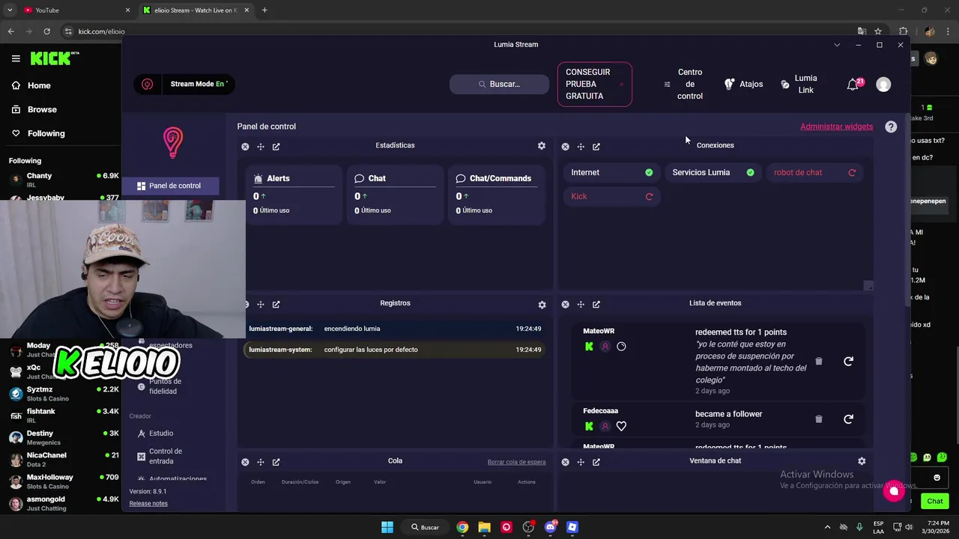Open the user profile avatar
The width and height of the screenshot is (959, 539).
883,85
